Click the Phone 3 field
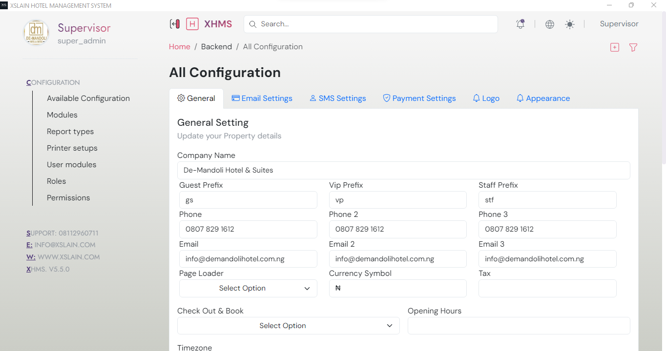The image size is (666, 351). coord(547,229)
